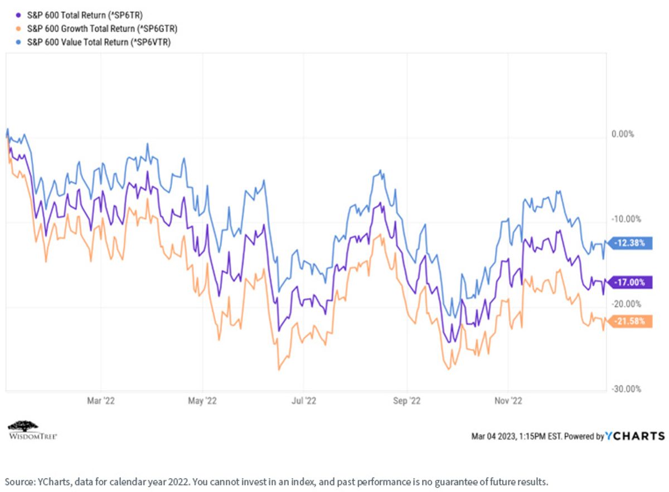
Task: Select the S&P 600 Growth Total Return legend label
Action: [x=103, y=28]
